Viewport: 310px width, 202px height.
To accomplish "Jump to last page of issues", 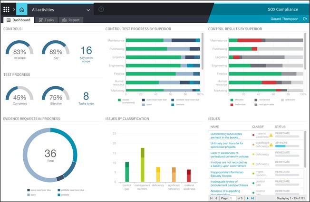I will click(252, 198).
